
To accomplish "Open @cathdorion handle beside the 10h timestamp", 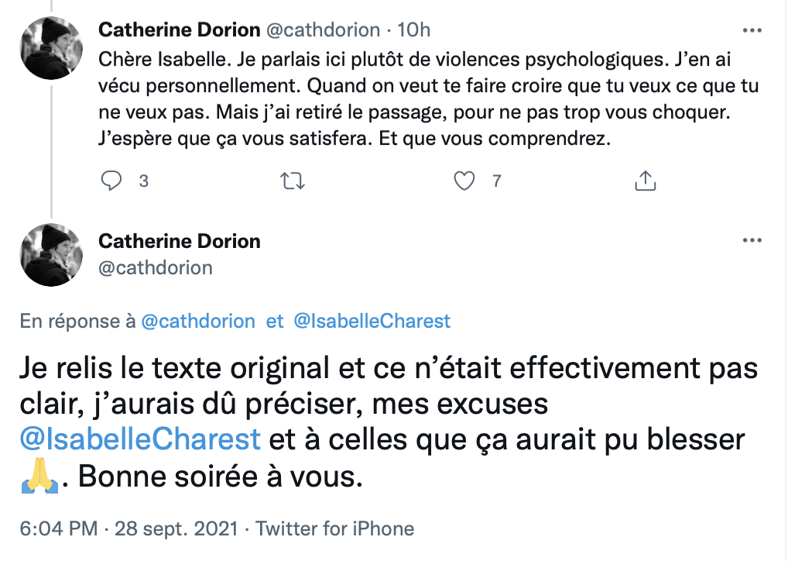I will (323, 30).
